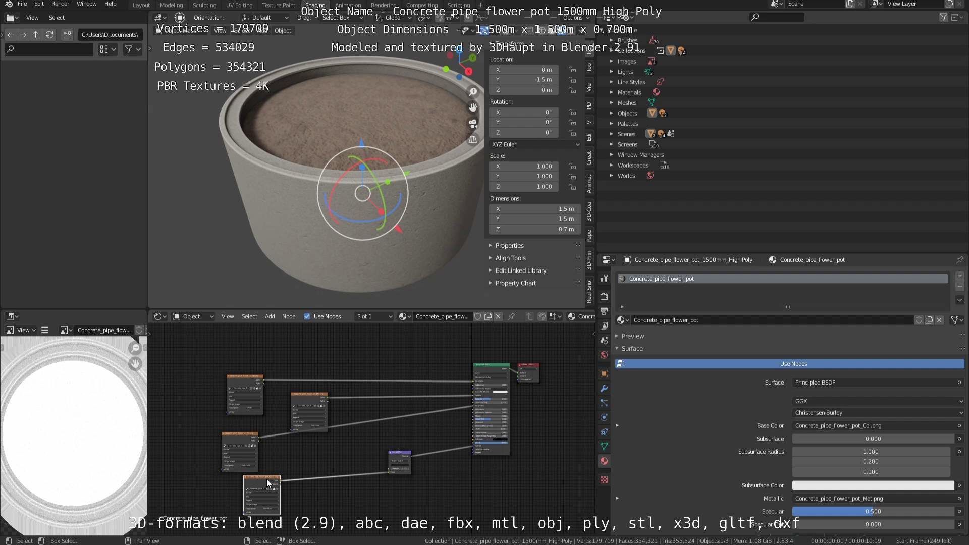Pin the properties editor context
The height and width of the screenshot is (545, 969).
[x=959, y=260]
